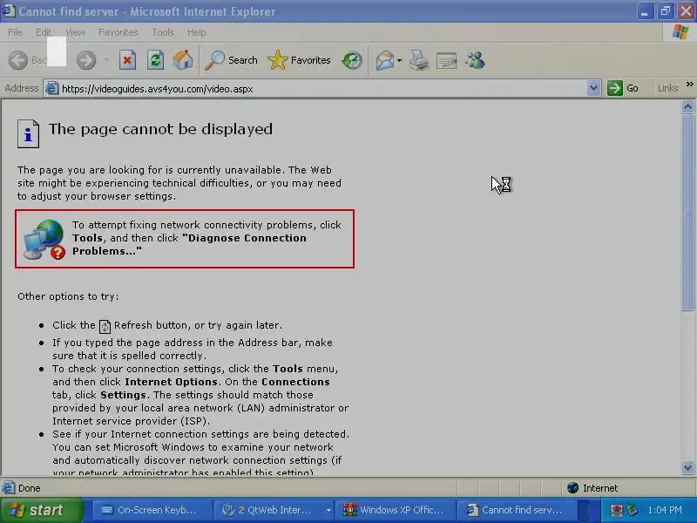The width and height of the screenshot is (697, 523).
Task: Click the green tray icon near clock
Action: click(x=631, y=510)
